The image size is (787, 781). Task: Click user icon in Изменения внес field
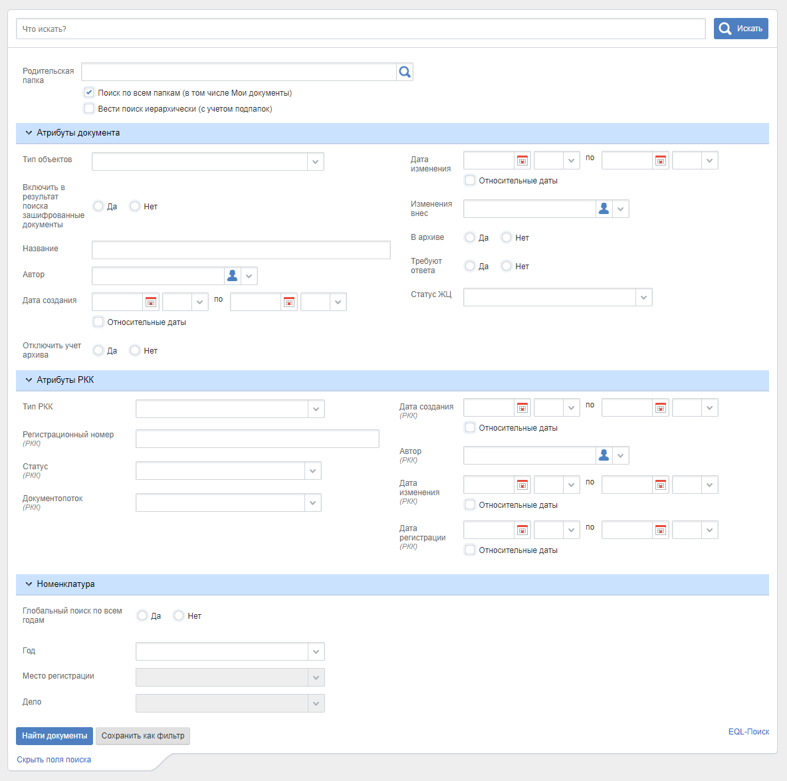point(604,209)
